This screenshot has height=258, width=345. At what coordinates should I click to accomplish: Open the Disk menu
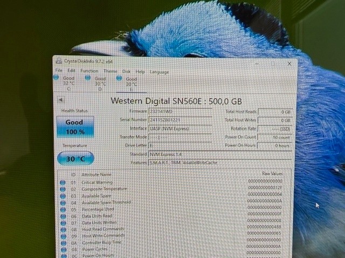pos(126,71)
